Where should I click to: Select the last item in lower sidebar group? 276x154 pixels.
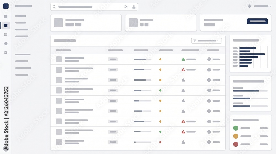[22, 75]
